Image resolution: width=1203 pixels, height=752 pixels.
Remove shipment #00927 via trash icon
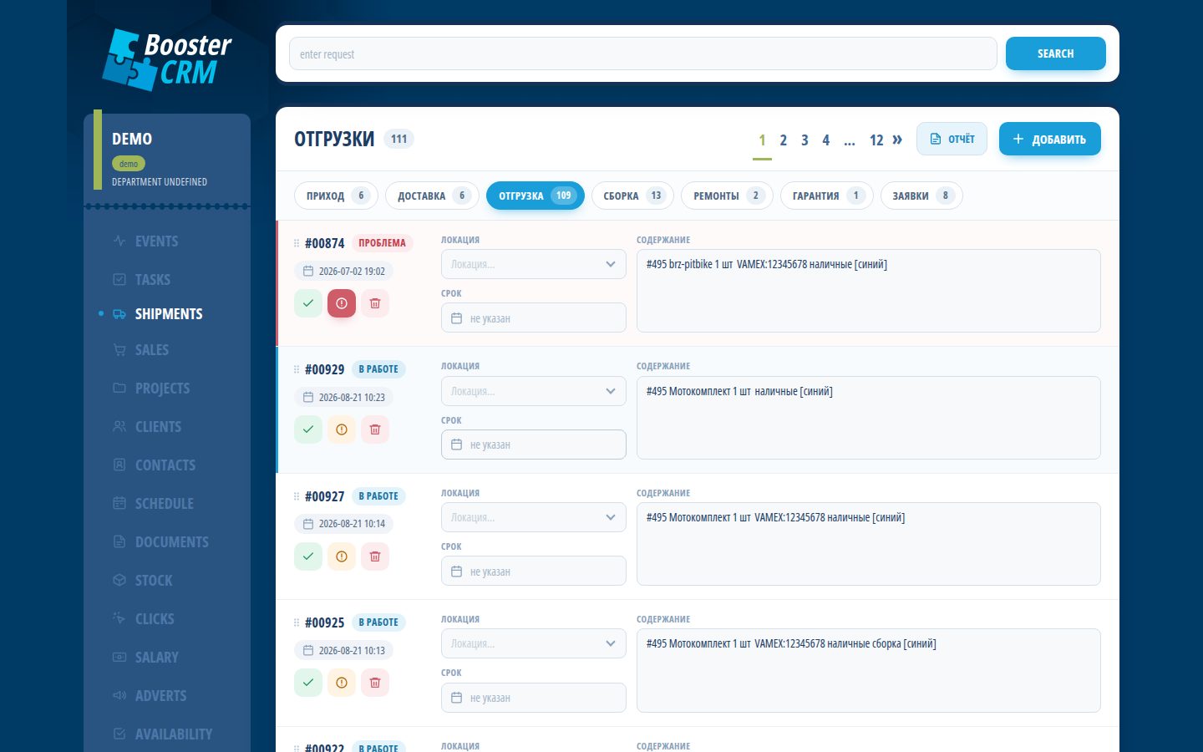tap(375, 556)
